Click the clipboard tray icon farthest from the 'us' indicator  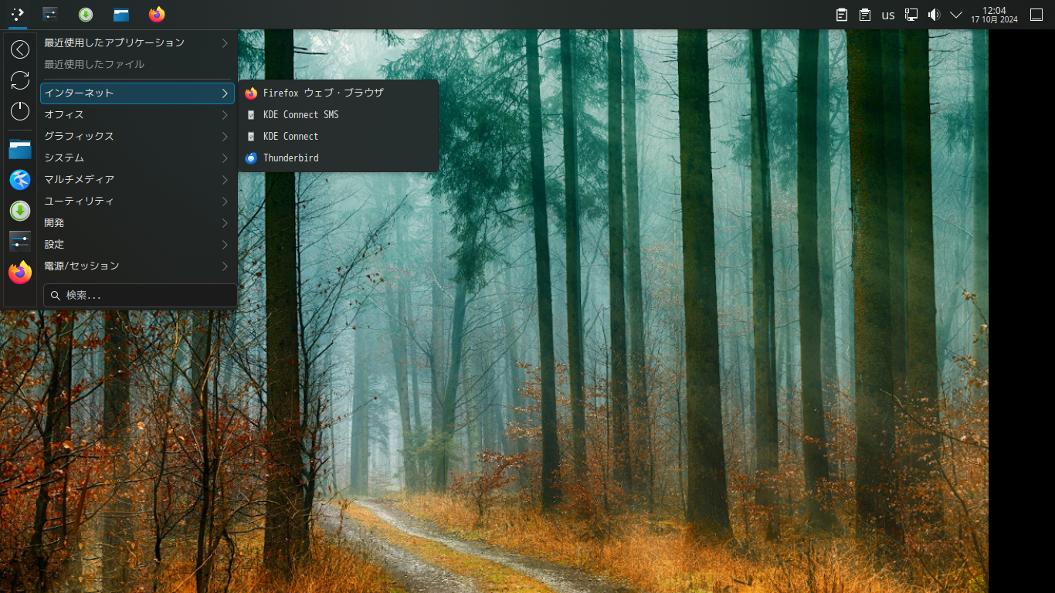pos(842,15)
